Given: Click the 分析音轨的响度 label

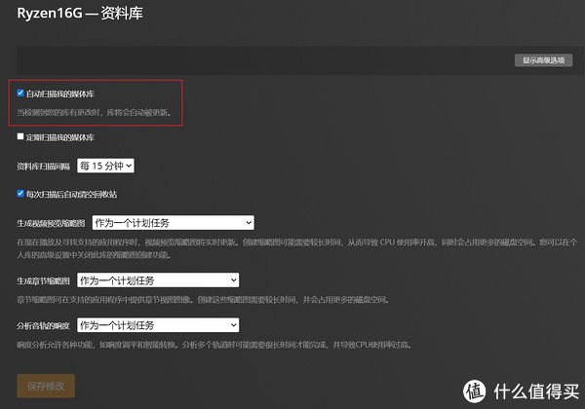Looking at the screenshot, I should (43, 326).
